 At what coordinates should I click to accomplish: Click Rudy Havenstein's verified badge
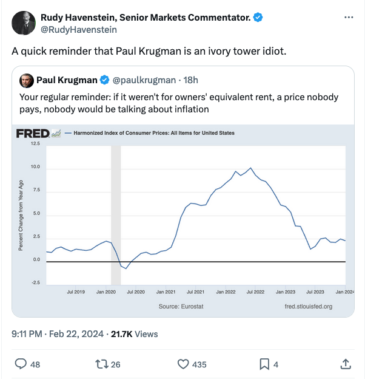tap(258, 18)
